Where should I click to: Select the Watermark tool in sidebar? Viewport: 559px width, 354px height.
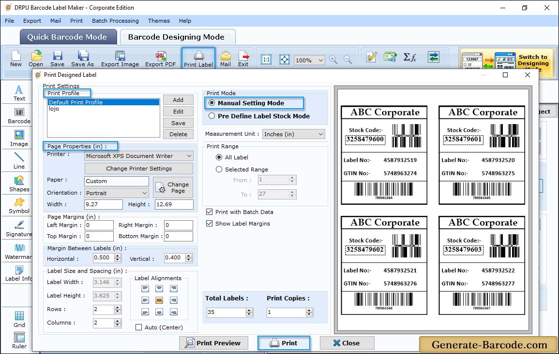point(19,252)
